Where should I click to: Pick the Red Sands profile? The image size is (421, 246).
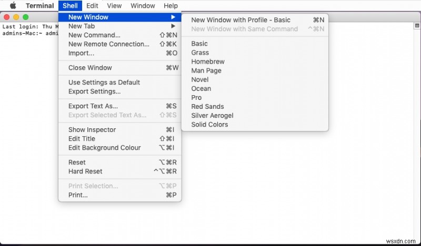[207, 106]
